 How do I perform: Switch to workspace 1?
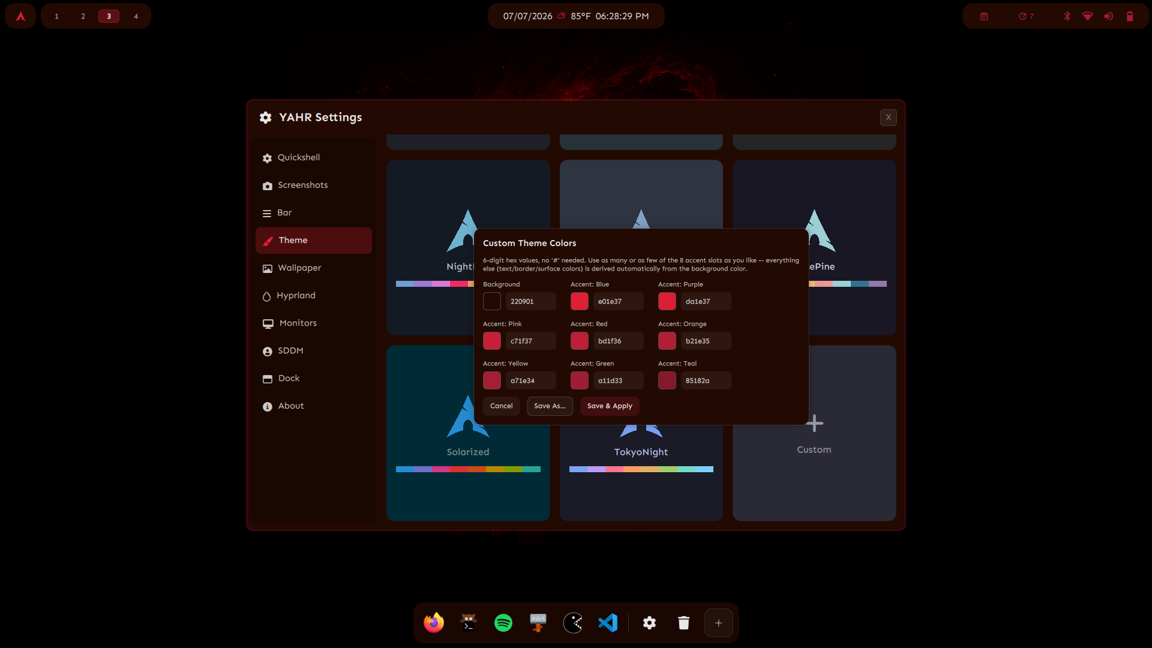tap(56, 16)
